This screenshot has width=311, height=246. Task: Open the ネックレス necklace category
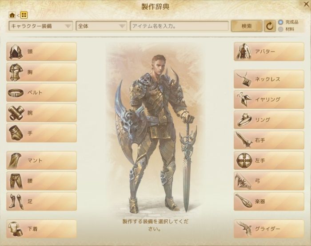(269, 79)
